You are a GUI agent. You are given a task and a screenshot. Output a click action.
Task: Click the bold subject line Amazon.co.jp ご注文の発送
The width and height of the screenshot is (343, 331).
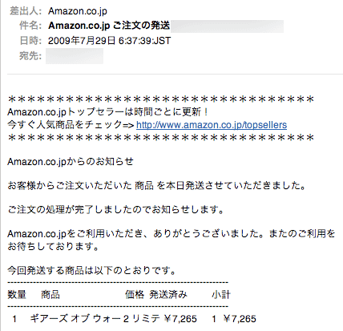click(109, 26)
